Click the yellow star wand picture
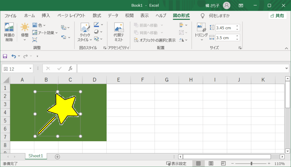291x167 pixels. pyautogui.click(x=58, y=114)
